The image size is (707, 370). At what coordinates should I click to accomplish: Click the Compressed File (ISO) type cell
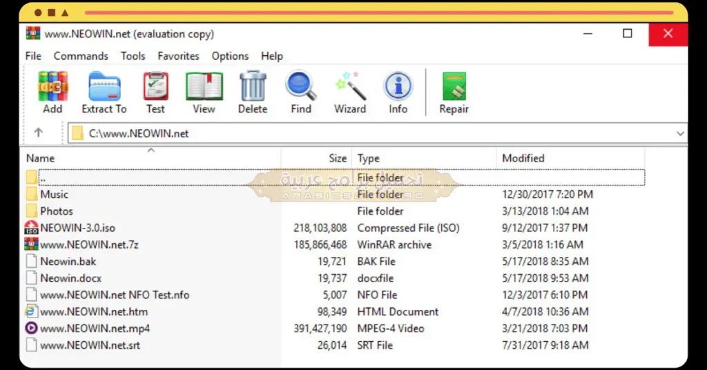click(x=409, y=228)
